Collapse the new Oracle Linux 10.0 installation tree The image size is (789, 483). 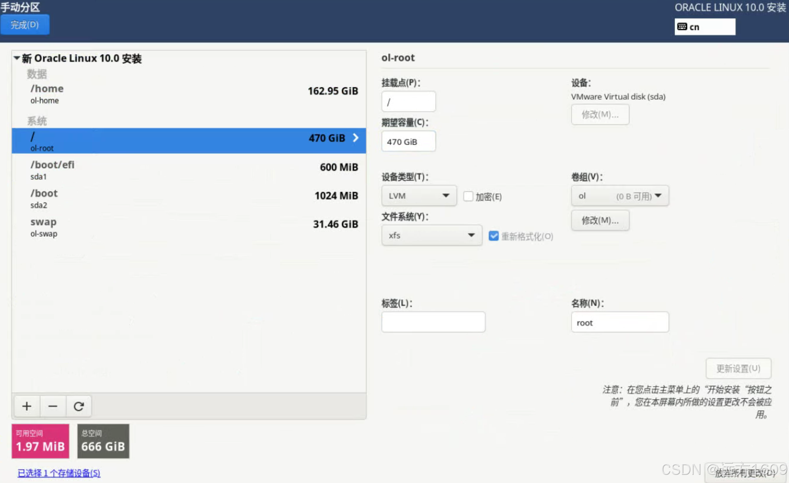pos(17,58)
